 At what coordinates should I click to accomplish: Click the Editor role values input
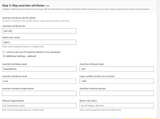(117, 105)
